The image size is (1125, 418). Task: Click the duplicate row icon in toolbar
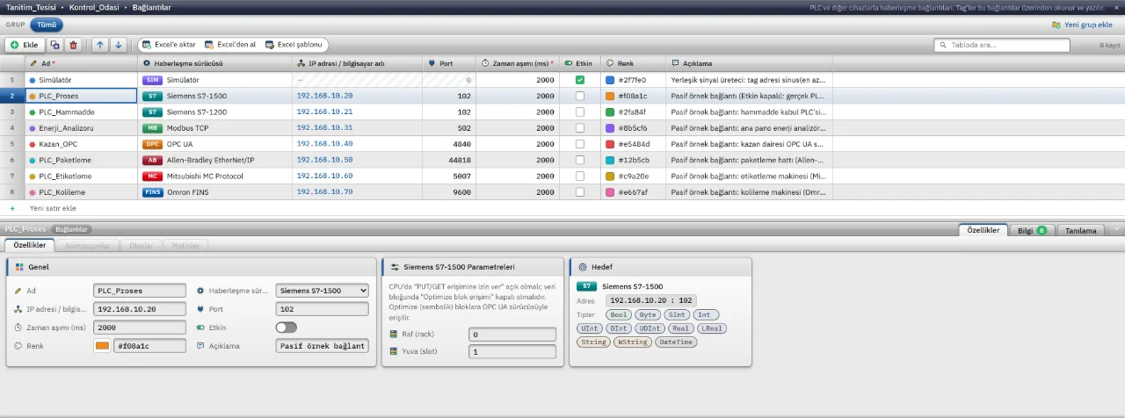(x=54, y=45)
